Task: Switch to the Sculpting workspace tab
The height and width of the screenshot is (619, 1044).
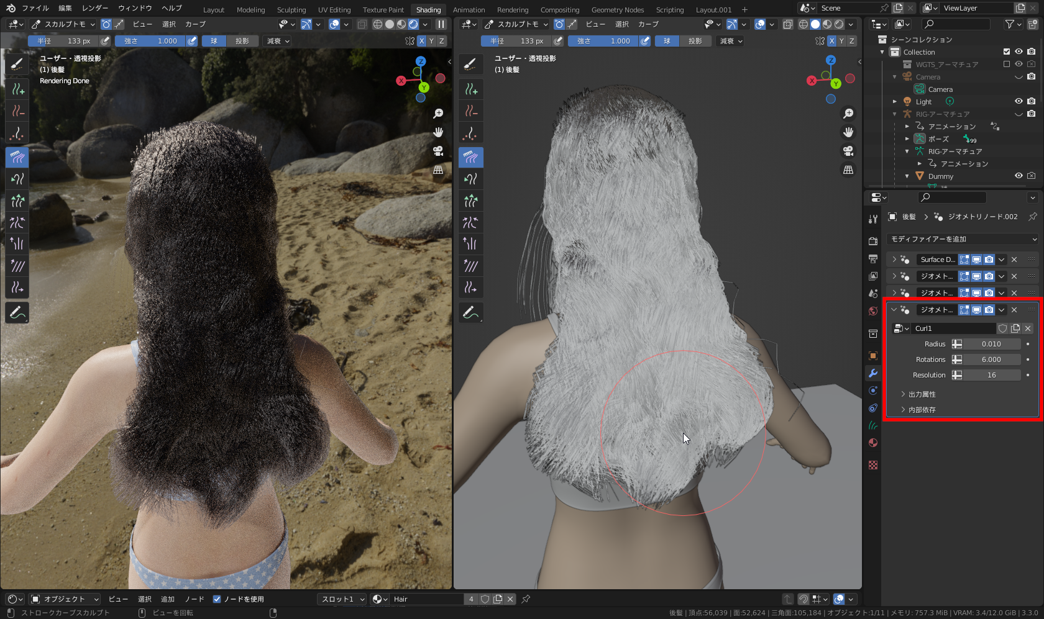Action: [x=291, y=9]
